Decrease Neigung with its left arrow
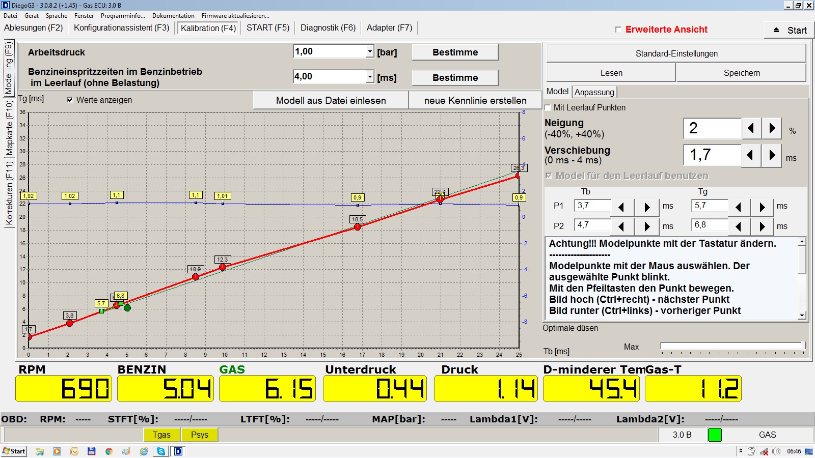815x458 pixels. coord(751,128)
